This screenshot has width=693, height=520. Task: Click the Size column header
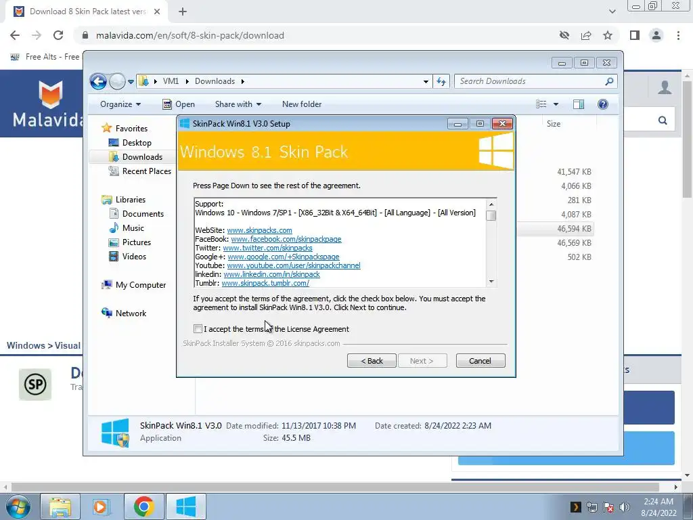click(x=554, y=124)
